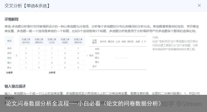
Task: Click the 输入输出描述 heading
Action: [x=15, y=86]
